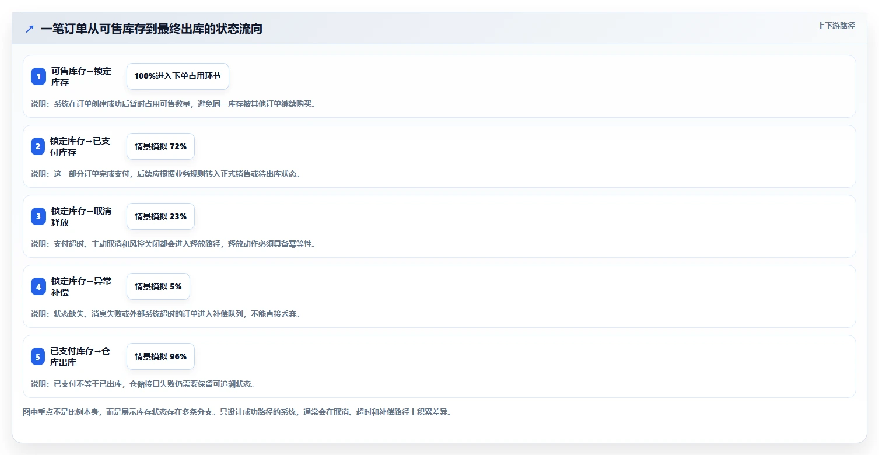Click the step 1 number badge
The image size is (879, 455).
click(38, 76)
